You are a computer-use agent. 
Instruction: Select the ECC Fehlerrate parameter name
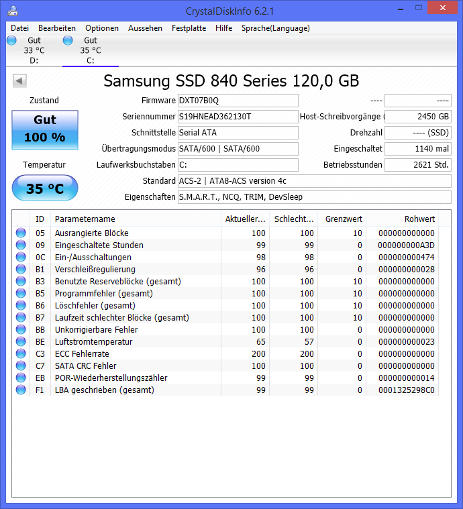[x=82, y=354]
